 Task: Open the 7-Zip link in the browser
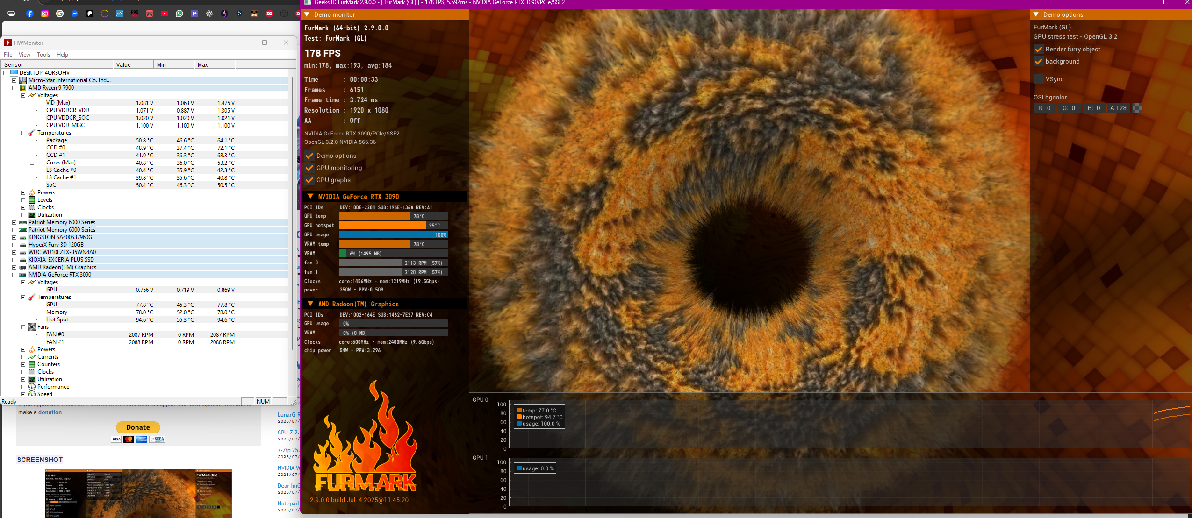click(x=288, y=450)
